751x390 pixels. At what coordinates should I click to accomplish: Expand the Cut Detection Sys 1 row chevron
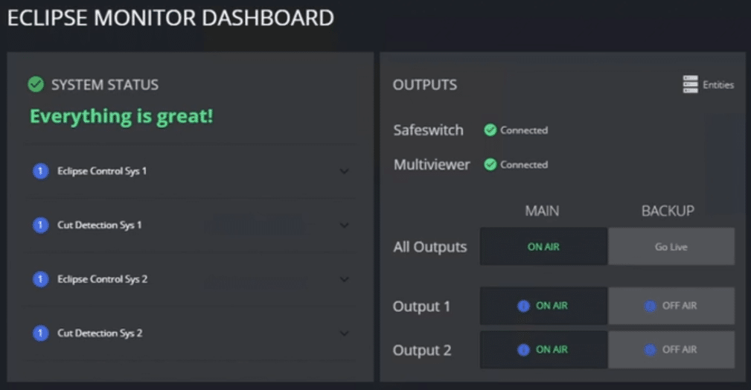pyautogui.click(x=344, y=226)
